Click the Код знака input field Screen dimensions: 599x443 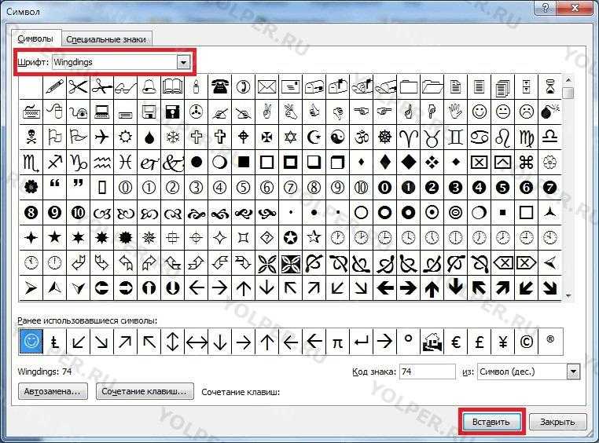[x=427, y=372]
